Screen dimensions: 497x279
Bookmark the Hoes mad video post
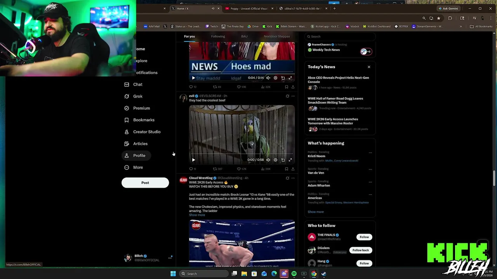tap(287, 87)
